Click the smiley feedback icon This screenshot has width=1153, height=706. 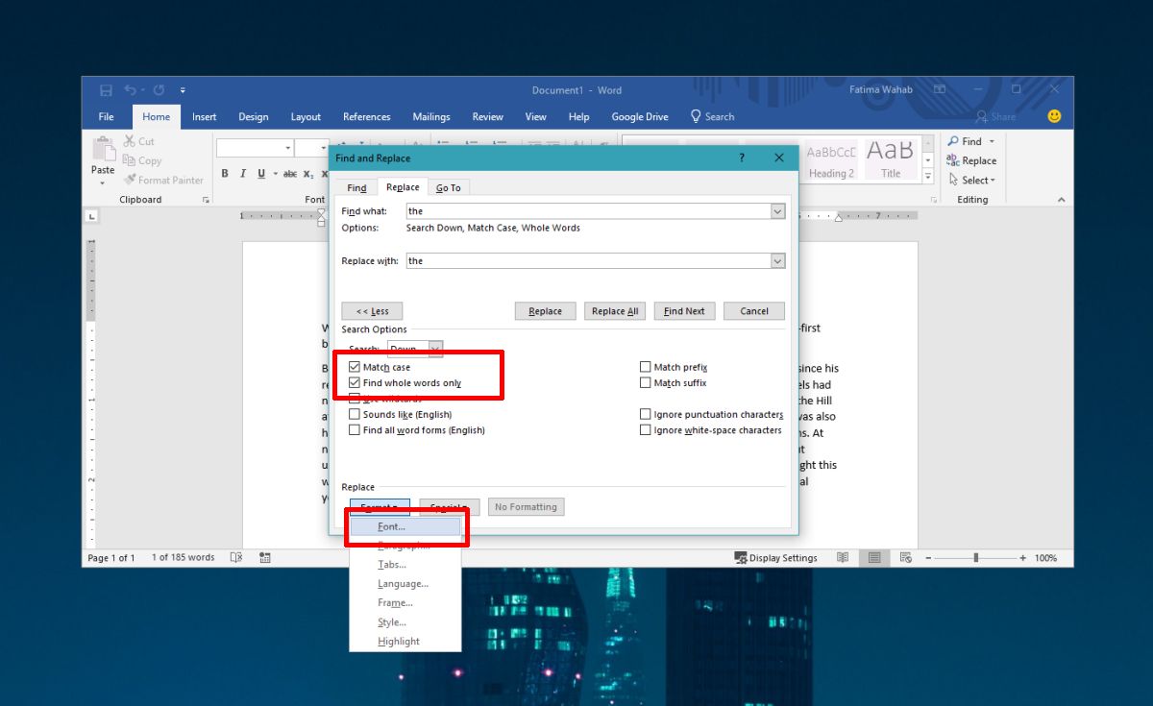(x=1054, y=116)
